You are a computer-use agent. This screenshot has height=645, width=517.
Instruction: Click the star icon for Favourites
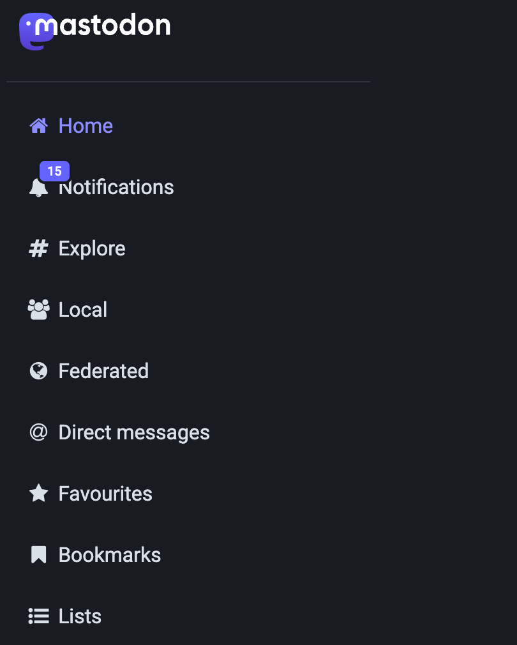39,494
